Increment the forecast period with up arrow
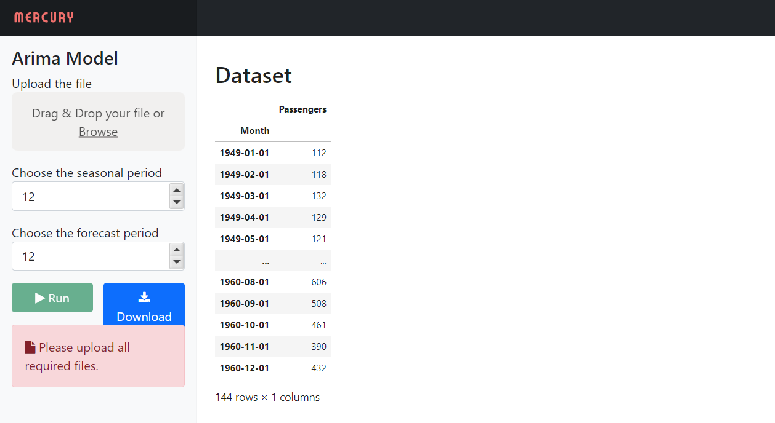The width and height of the screenshot is (775, 423). 177,250
